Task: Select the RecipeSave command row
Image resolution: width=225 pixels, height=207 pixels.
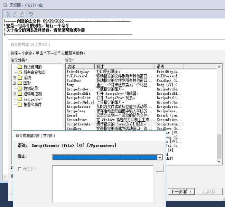Action: click(x=125, y=111)
